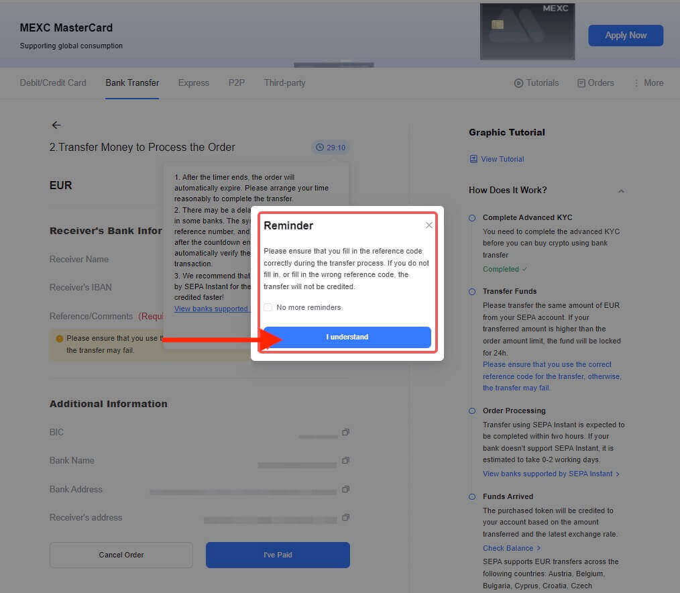This screenshot has height=593, width=680.
Task: Copy the Receiver's address value
Action: (345, 517)
